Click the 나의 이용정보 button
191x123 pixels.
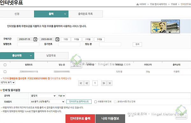click(x=110, y=119)
